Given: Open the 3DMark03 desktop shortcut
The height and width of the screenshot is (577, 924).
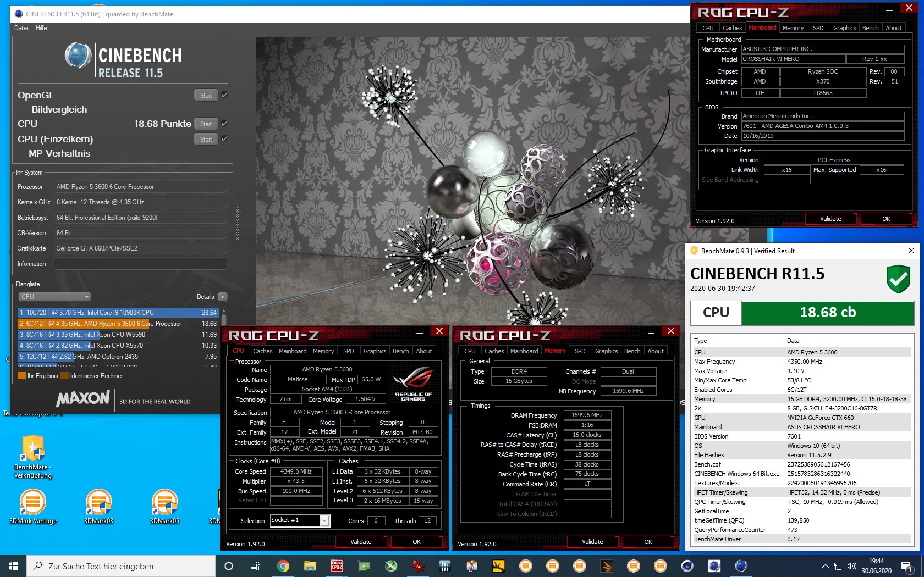Looking at the screenshot, I should 99,507.
